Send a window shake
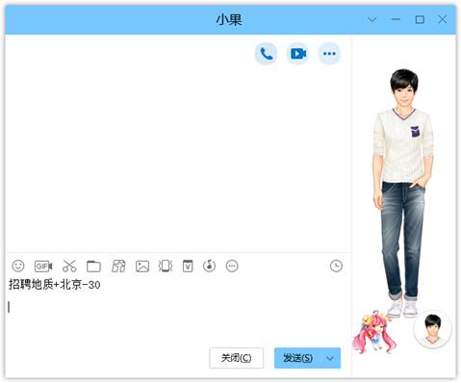This screenshot has height=383, width=461. [166, 266]
